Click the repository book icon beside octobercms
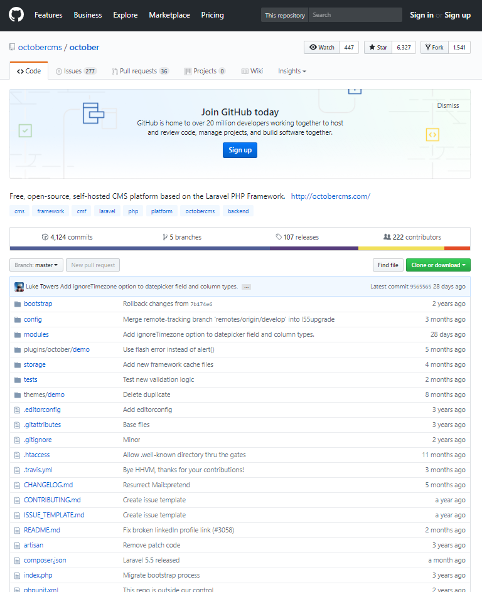Screen dimensions: 482x592 (13, 47)
